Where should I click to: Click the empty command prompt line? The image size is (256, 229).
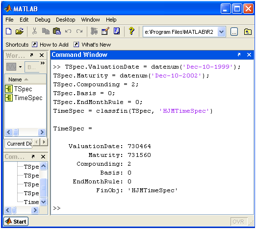point(152,208)
